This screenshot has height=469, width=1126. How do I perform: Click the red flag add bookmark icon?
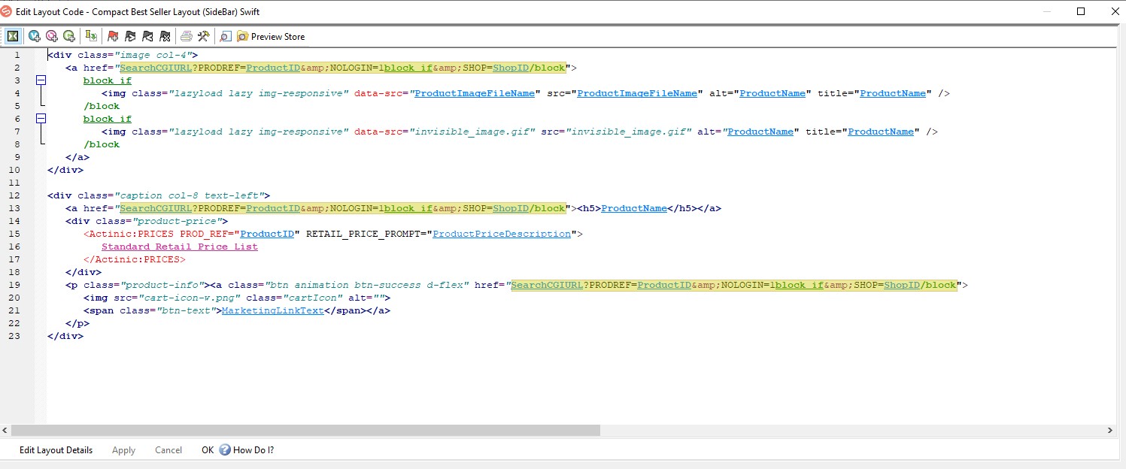coord(113,36)
